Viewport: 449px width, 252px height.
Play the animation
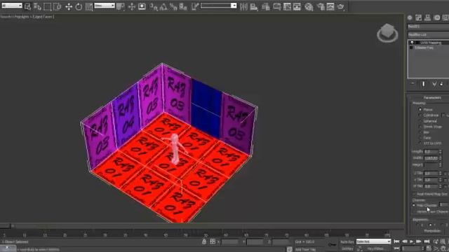(412, 241)
